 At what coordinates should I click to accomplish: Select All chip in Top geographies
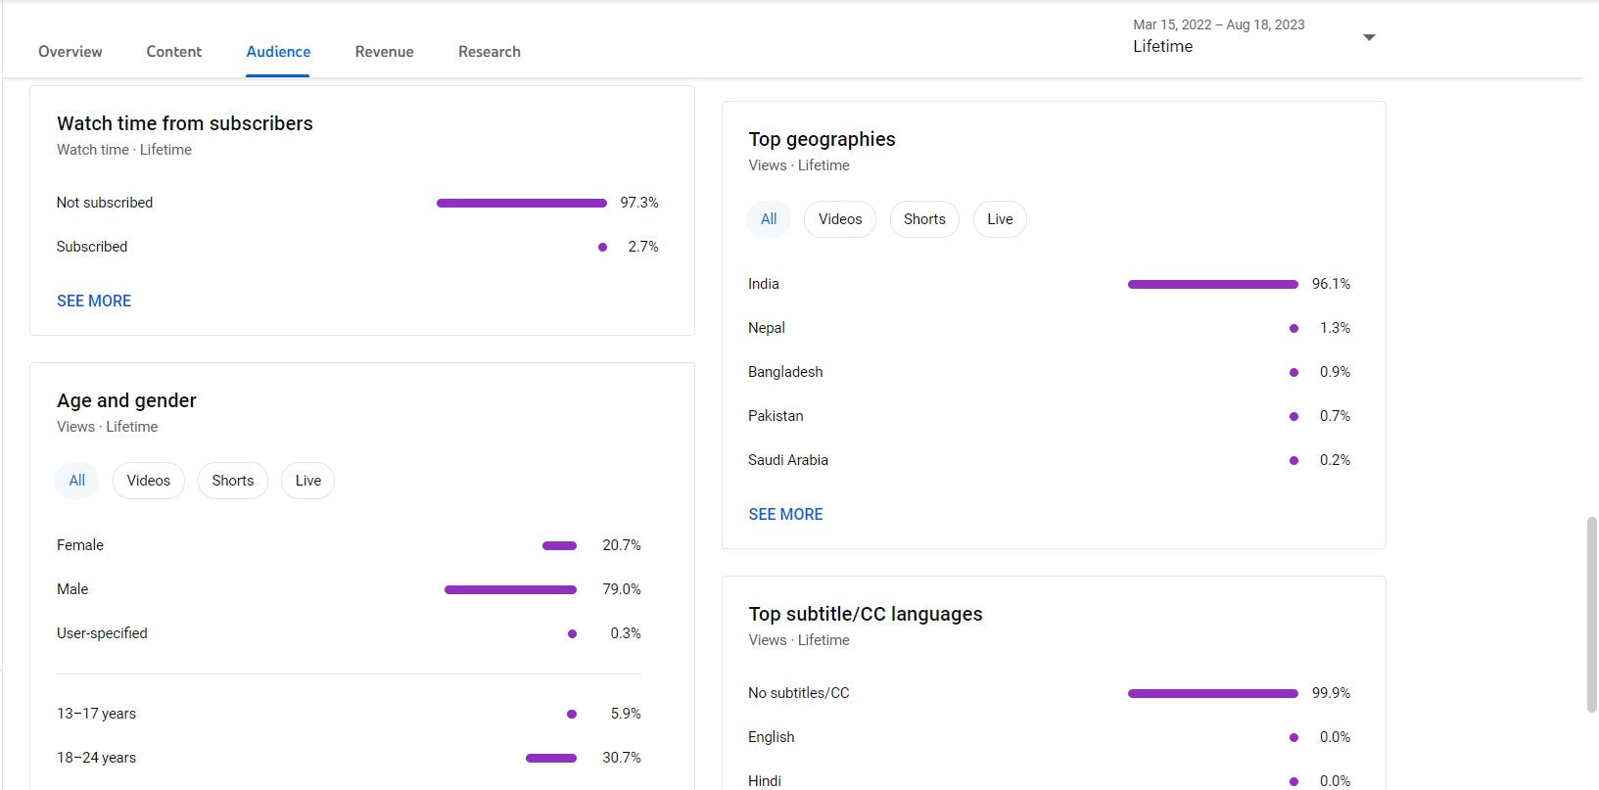click(x=769, y=219)
